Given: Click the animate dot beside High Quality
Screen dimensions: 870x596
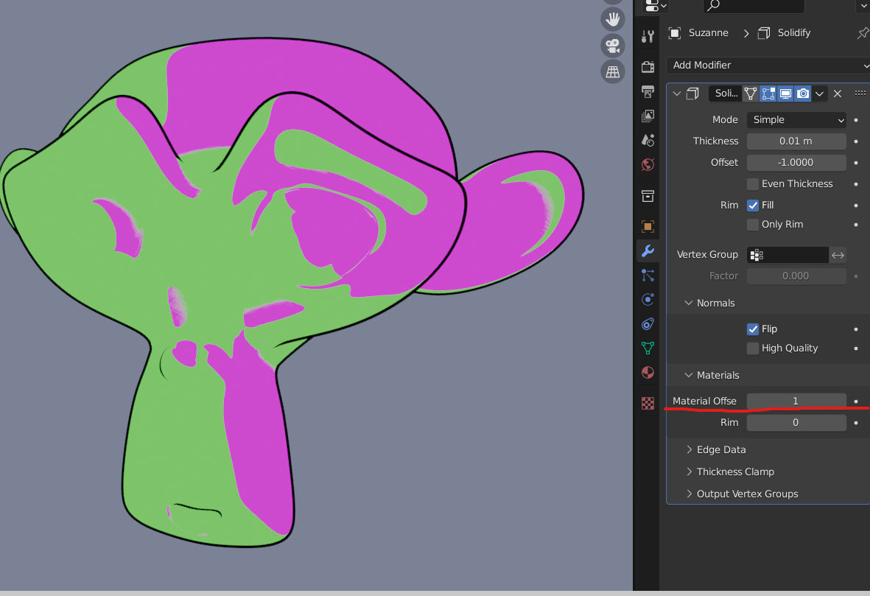Looking at the screenshot, I should point(856,348).
